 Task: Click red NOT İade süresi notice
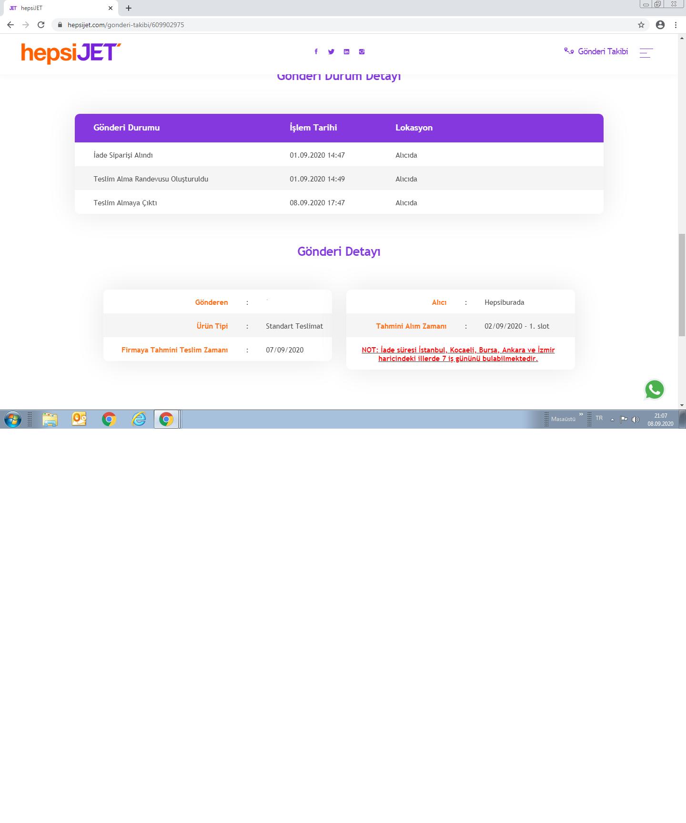point(458,354)
